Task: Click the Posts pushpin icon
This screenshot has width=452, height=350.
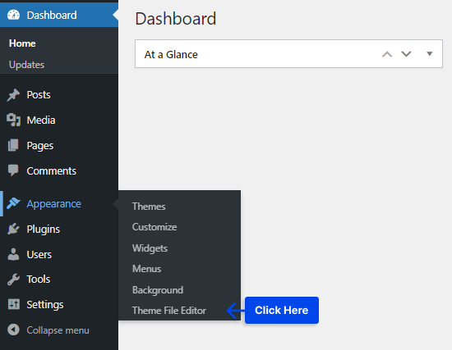Action: pos(13,95)
